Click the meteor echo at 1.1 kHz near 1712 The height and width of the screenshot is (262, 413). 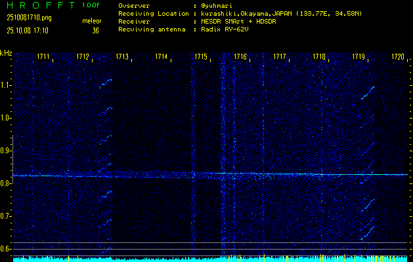[106, 83]
